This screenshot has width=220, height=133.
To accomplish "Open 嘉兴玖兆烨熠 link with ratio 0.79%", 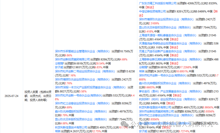I will [x=81, y=111].
